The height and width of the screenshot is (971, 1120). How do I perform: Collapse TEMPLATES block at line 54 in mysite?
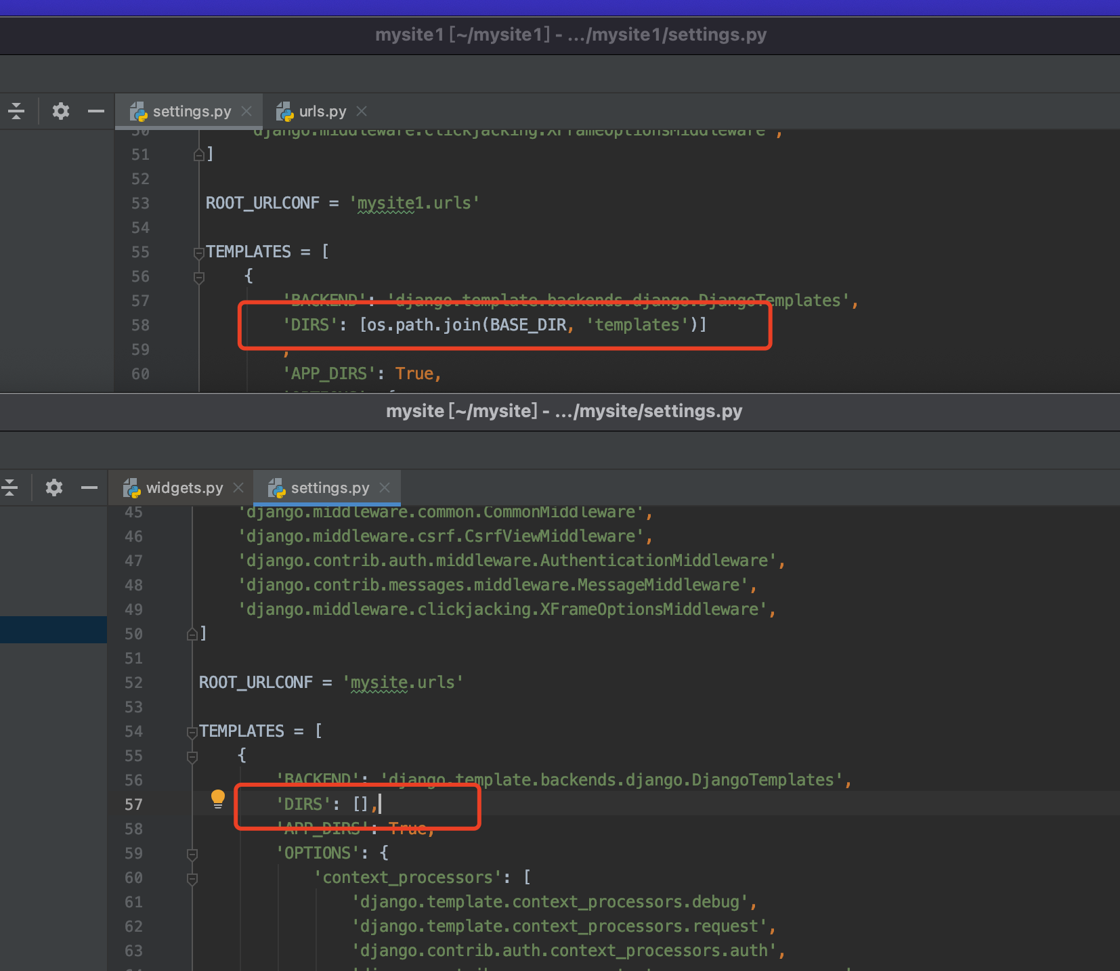192,733
